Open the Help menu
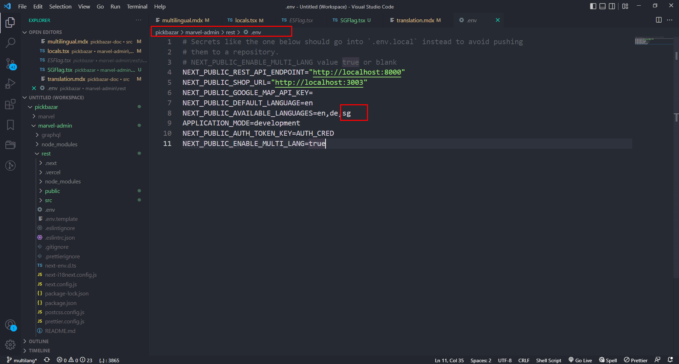The height and width of the screenshot is (364, 679). pyautogui.click(x=160, y=6)
